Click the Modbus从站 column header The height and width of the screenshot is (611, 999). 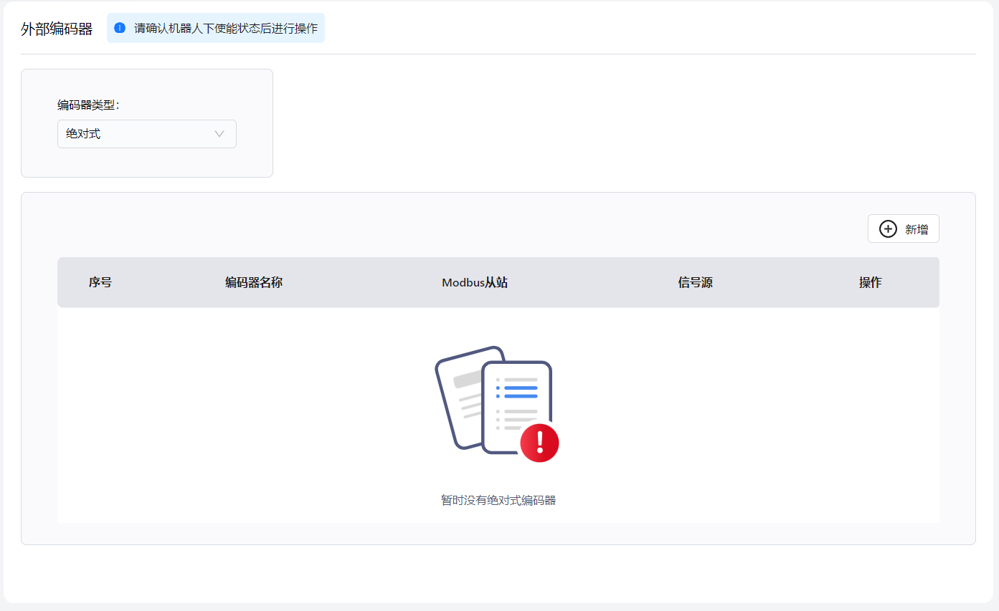[475, 282]
